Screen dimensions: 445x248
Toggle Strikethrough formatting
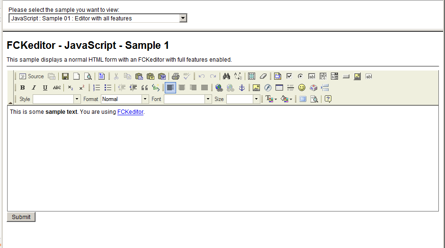(x=57, y=88)
